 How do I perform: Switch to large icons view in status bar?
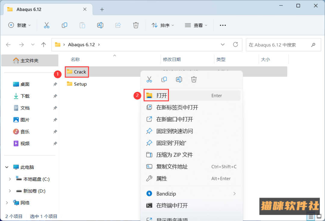click(x=319, y=217)
